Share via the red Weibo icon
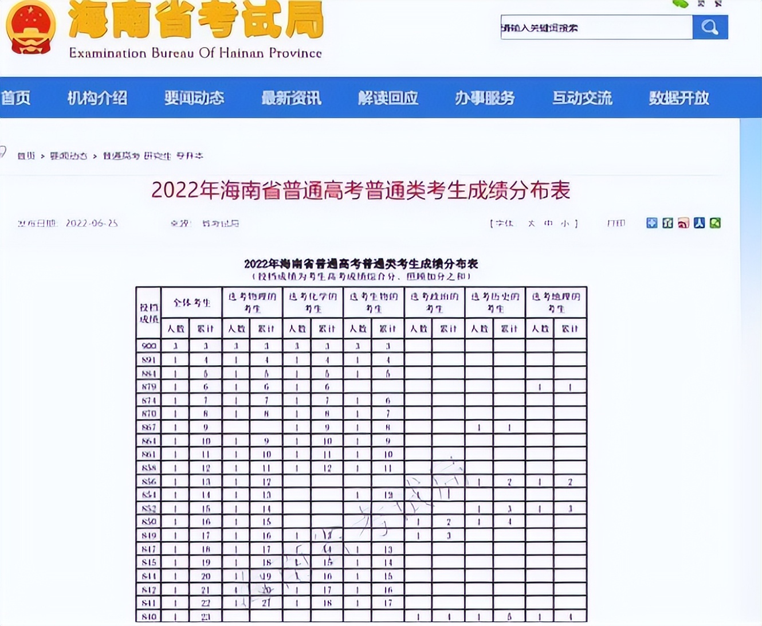Viewport: 762px width, 626px height. coord(684,223)
